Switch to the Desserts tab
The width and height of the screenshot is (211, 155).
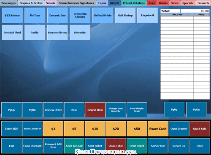coord(203,3)
